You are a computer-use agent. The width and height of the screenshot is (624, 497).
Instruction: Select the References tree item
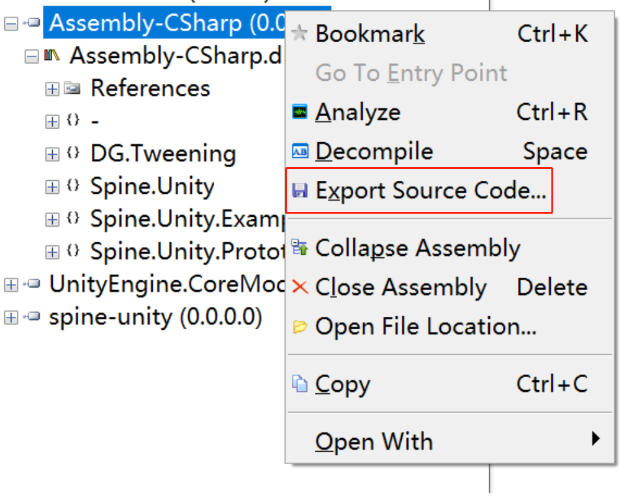coord(150,88)
